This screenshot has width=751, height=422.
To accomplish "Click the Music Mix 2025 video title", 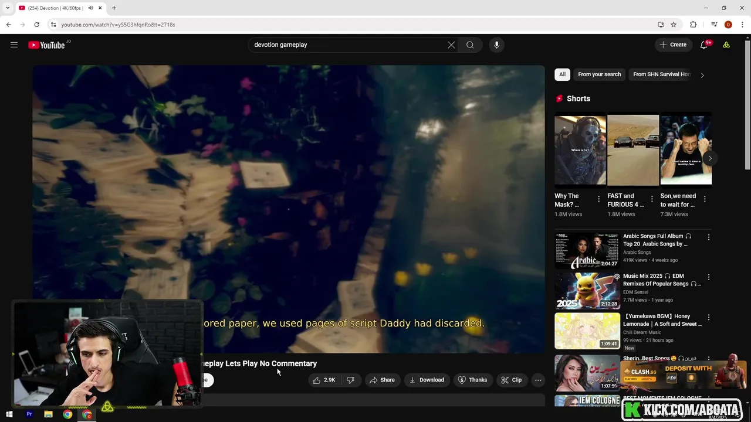I will click(662, 280).
